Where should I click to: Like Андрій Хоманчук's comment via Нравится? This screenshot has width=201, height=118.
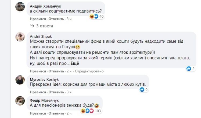[x=38, y=19]
